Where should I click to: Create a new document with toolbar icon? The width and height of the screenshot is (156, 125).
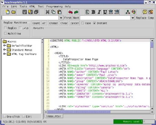8,12
